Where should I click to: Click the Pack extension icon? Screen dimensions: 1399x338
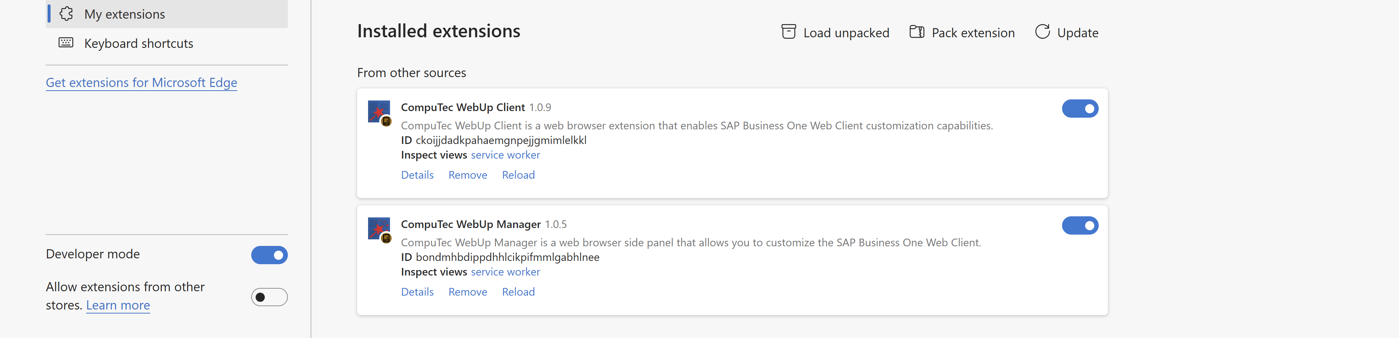tap(917, 32)
